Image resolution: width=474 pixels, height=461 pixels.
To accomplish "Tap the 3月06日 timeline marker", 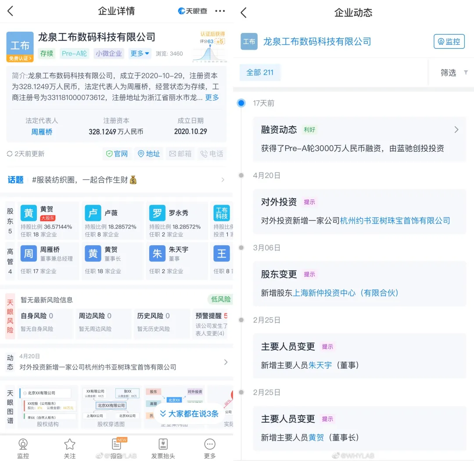I will [x=241, y=247].
